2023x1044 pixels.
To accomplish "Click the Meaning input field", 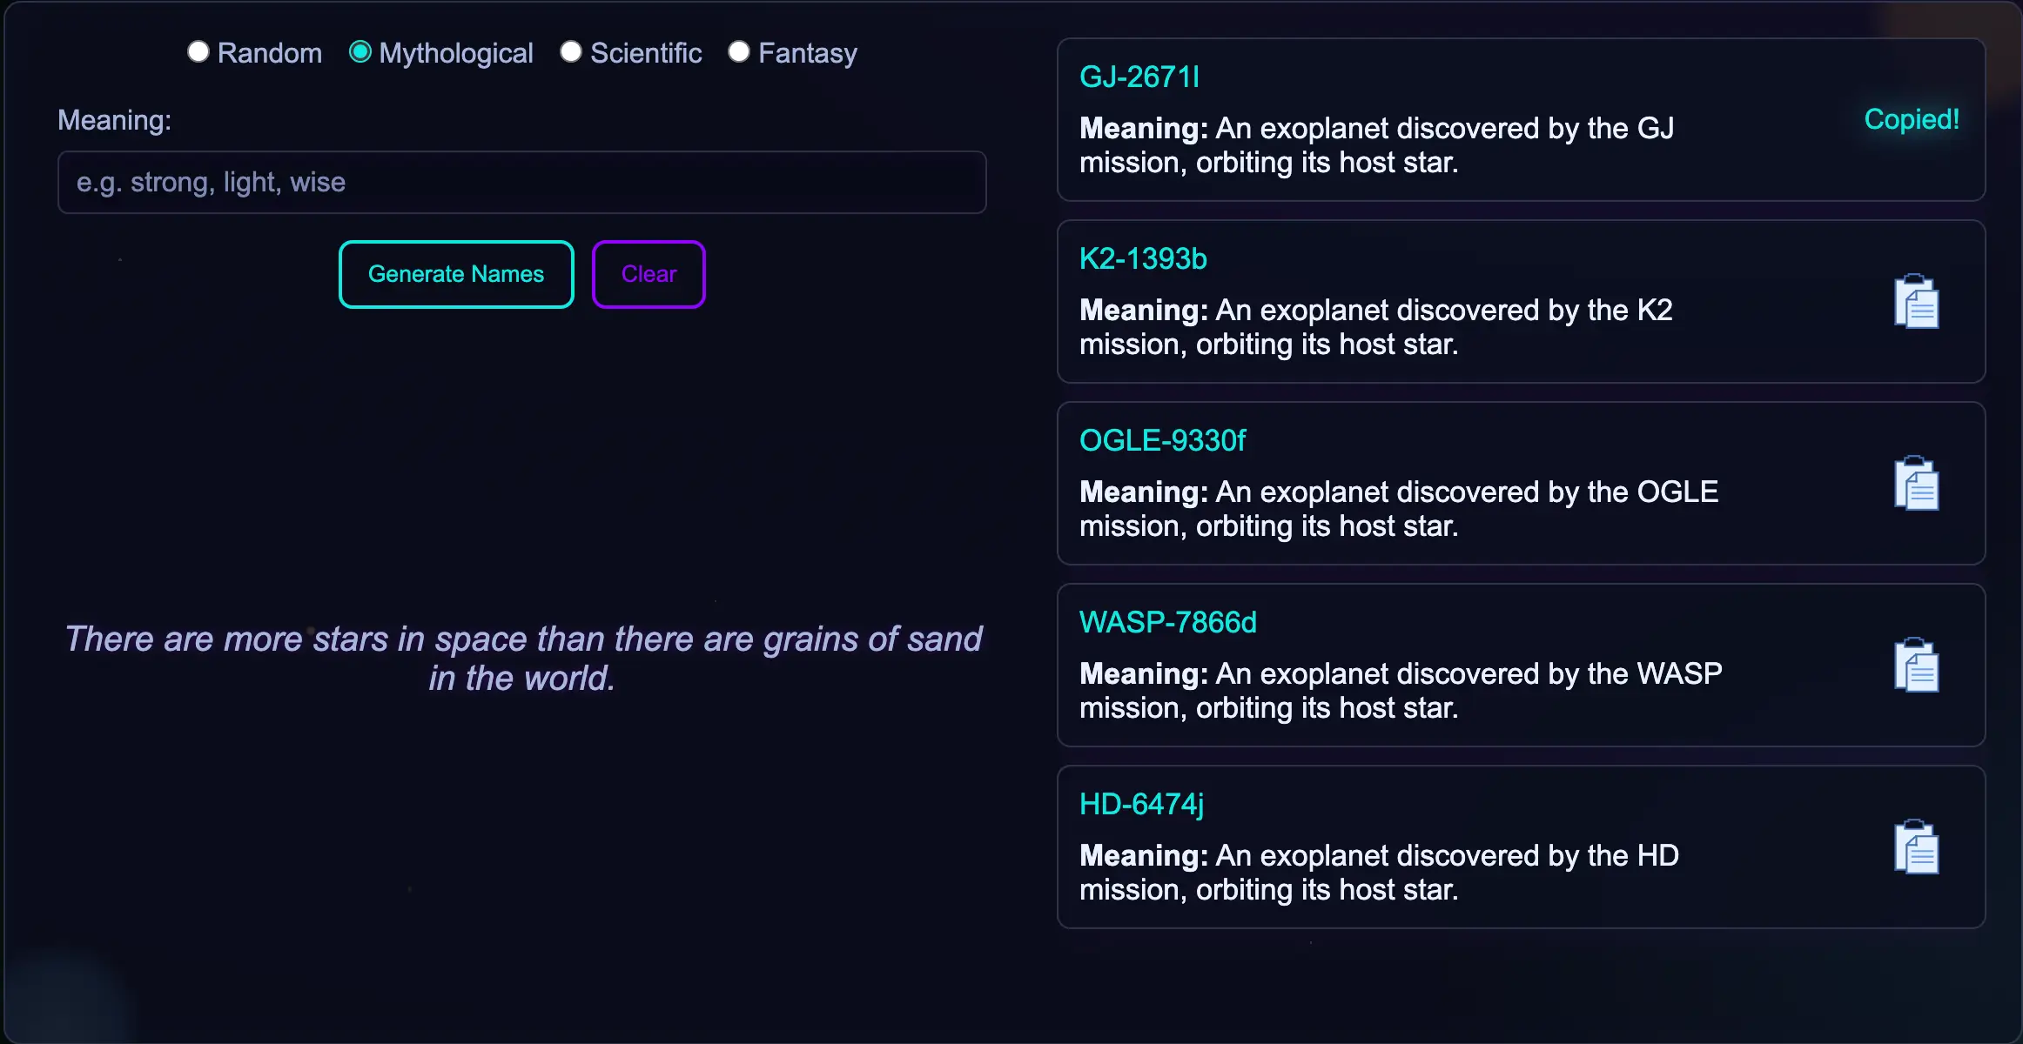I will click(x=521, y=182).
